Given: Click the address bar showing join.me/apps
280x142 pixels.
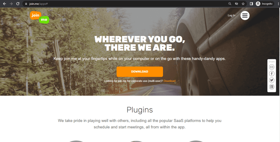Looking at the screenshot, I should pyautogui.click(x=125, y=4).
